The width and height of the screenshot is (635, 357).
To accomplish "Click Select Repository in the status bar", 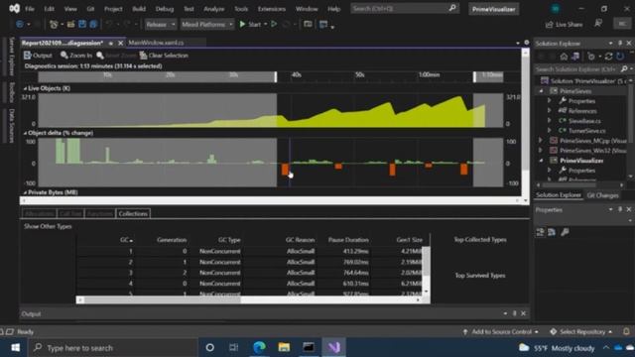I will [x=581, y=332].
